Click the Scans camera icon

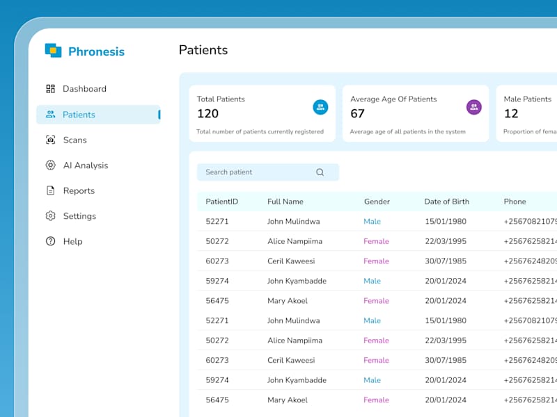[50, 140]
